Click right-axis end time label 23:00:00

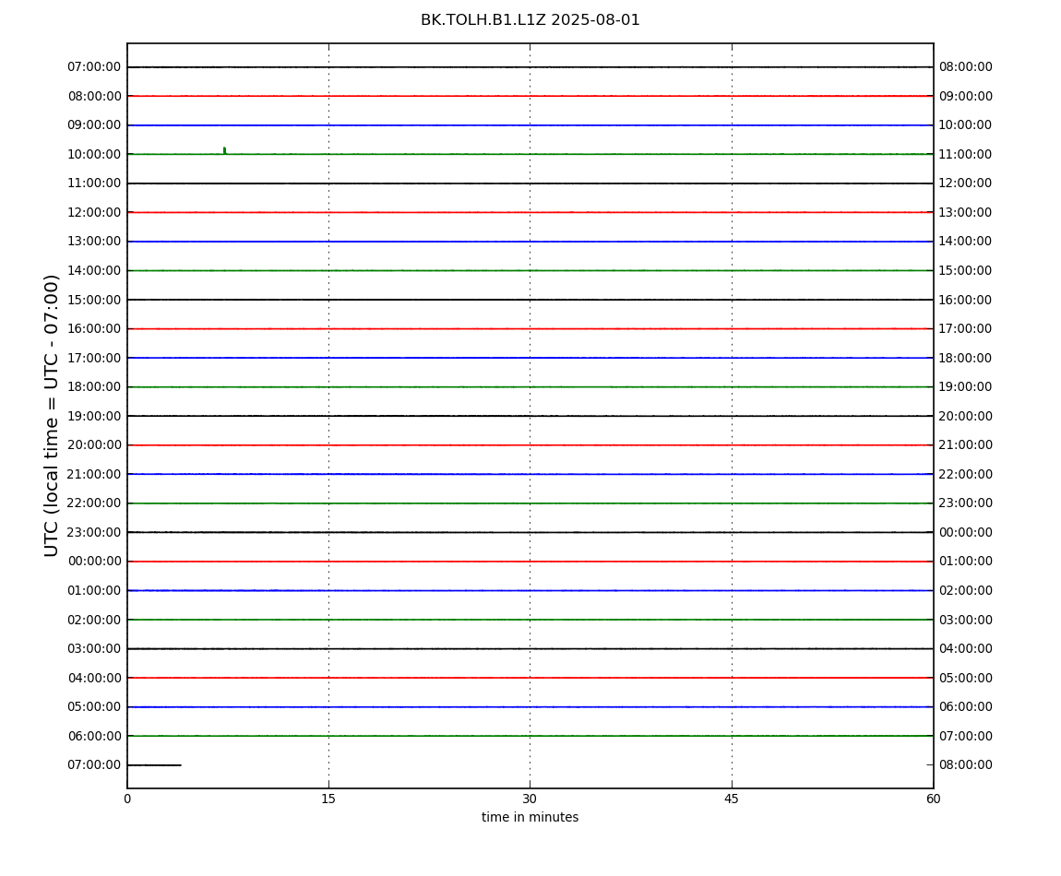click(966, 503)
